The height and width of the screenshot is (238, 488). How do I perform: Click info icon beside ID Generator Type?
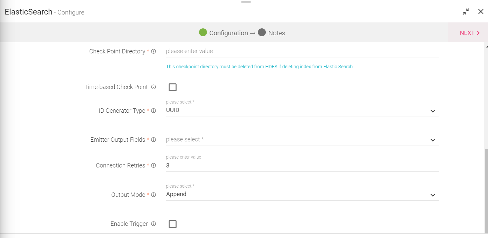click(153, 111)
